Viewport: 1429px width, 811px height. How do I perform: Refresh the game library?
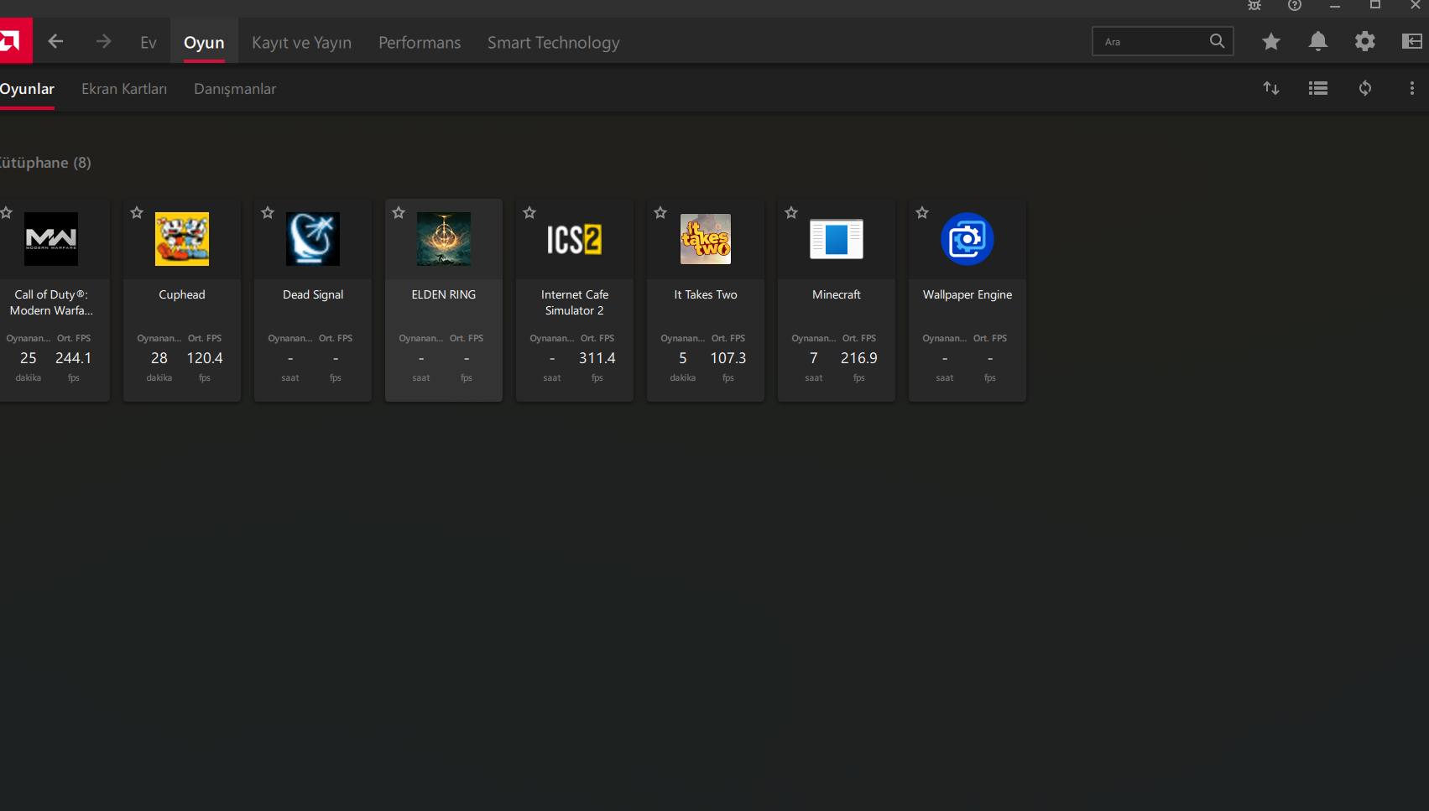pyautogui.click(x=1365, y=88)
